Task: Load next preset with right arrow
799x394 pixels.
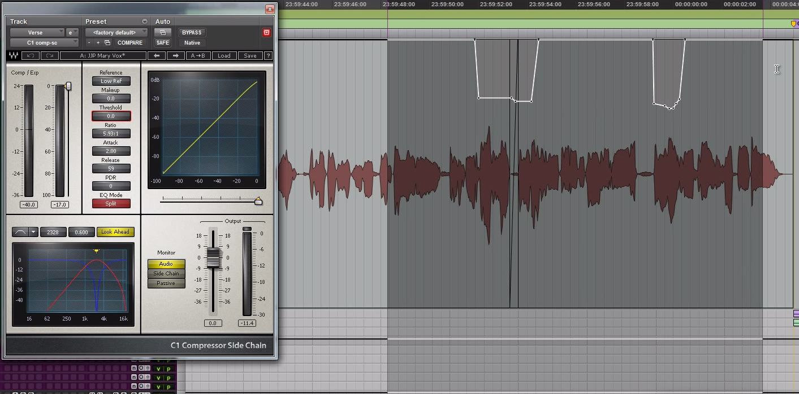Action: click(x=176, y=56)
